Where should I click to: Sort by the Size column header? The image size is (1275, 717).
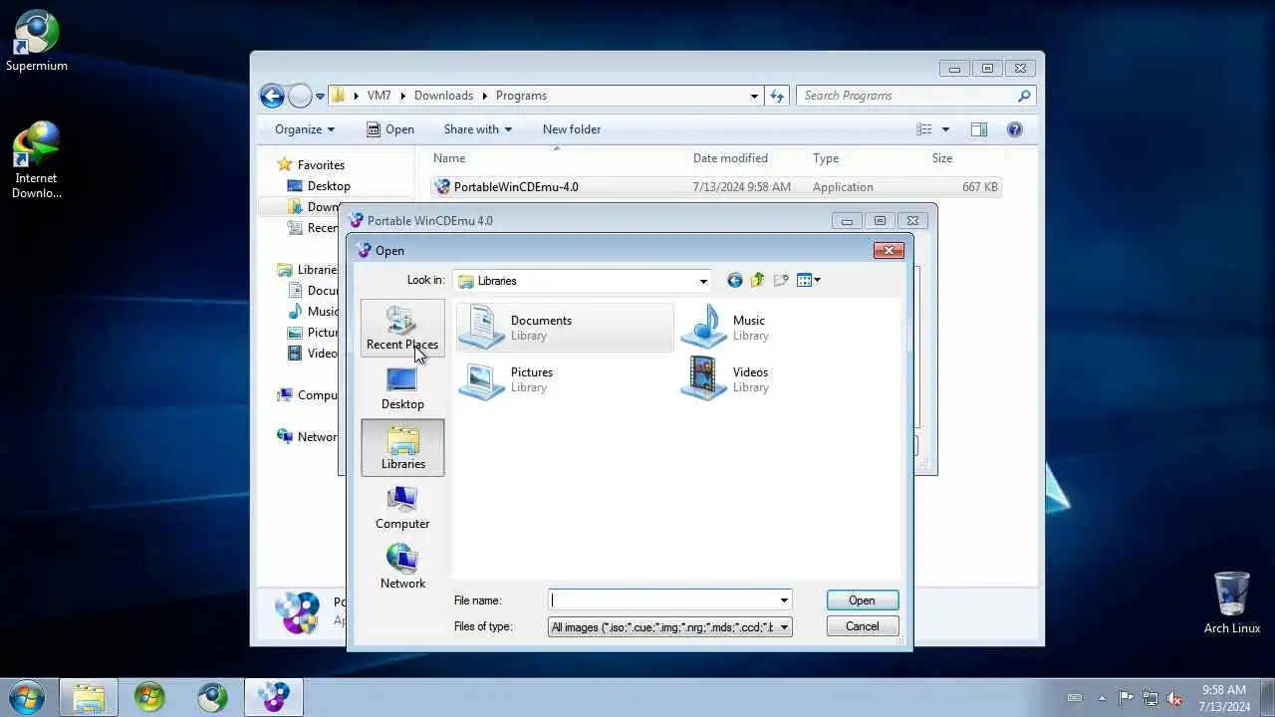tap(966, 158)
